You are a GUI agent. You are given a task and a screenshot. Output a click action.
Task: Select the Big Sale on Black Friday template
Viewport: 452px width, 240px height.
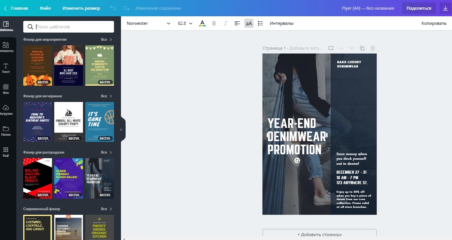(x=38, y=178)
